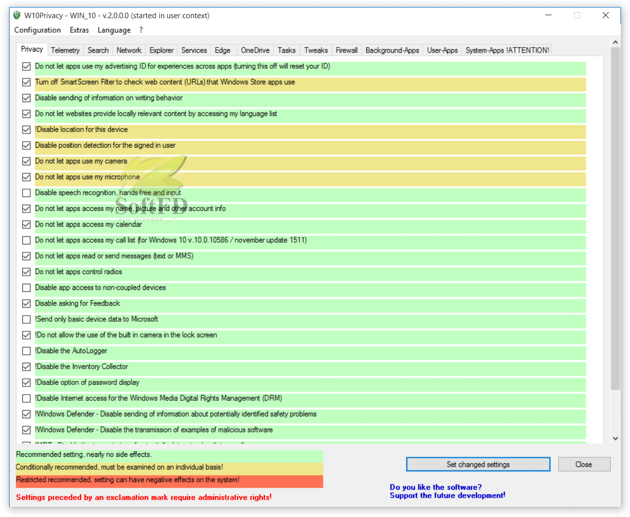Switch to the Services tab

[194, 50]
